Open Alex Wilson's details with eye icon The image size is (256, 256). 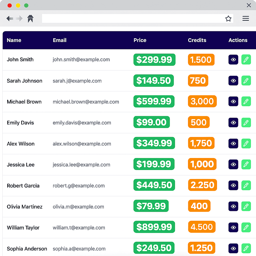coord(233,143)
